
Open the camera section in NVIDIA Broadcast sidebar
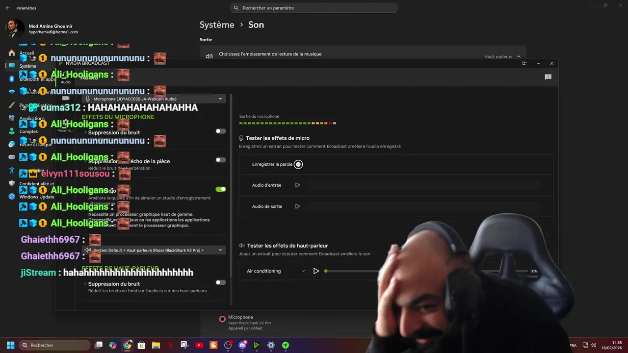pyautogui.click(x=65, y=99)
